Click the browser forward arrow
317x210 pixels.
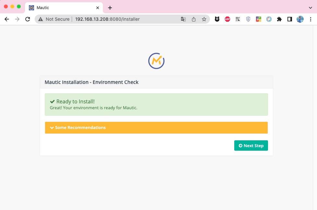point(17,19)
